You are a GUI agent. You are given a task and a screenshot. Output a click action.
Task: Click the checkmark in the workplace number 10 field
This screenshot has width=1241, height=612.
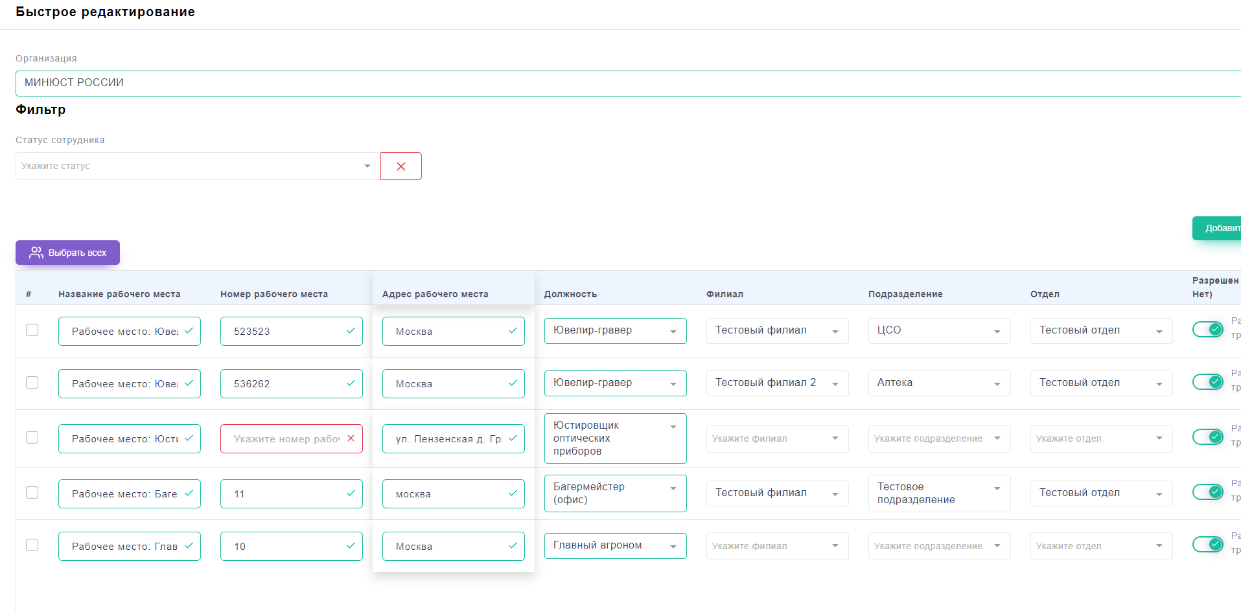[x=351, y=546]
